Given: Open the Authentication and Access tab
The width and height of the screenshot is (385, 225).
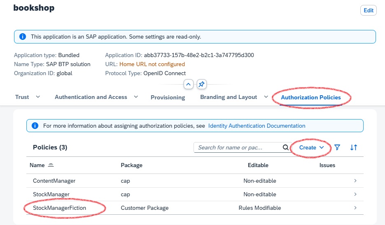Looking at the screenshot, I should pos(91,97).
